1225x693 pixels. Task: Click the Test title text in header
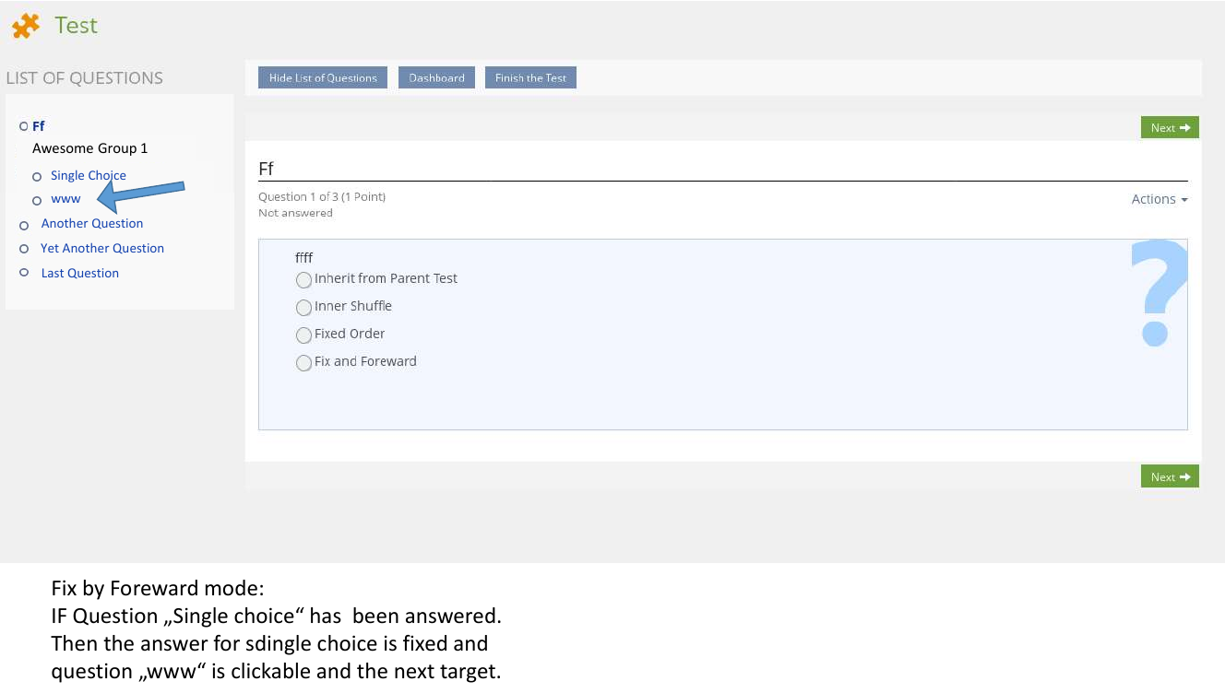coord(76,26)
